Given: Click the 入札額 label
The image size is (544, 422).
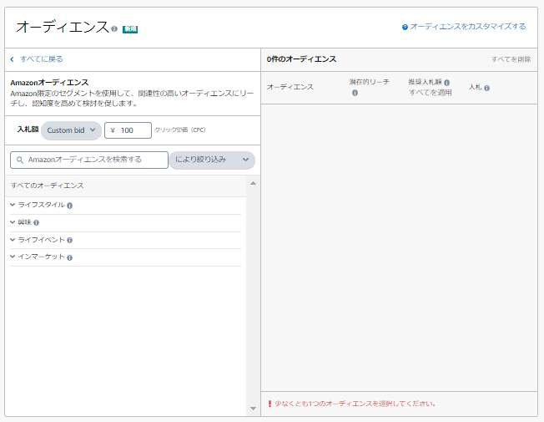Looking at the screenshot, I should 28,130.
